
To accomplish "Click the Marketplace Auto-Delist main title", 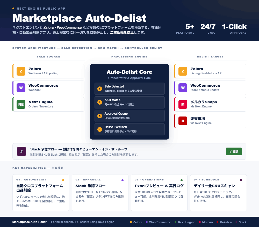I will (x=80, y=18).
